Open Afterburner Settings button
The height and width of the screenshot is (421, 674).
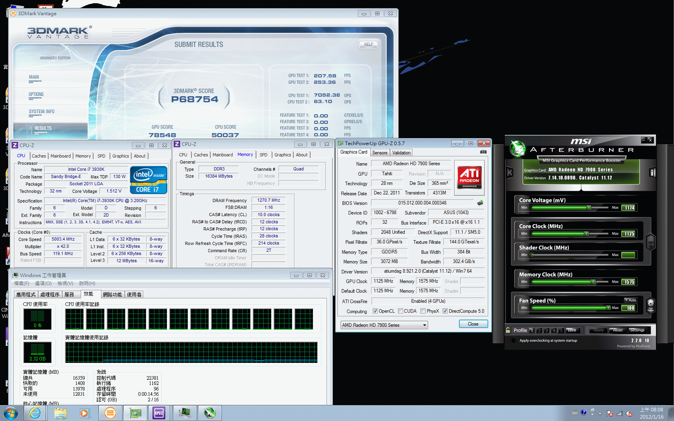637,330
